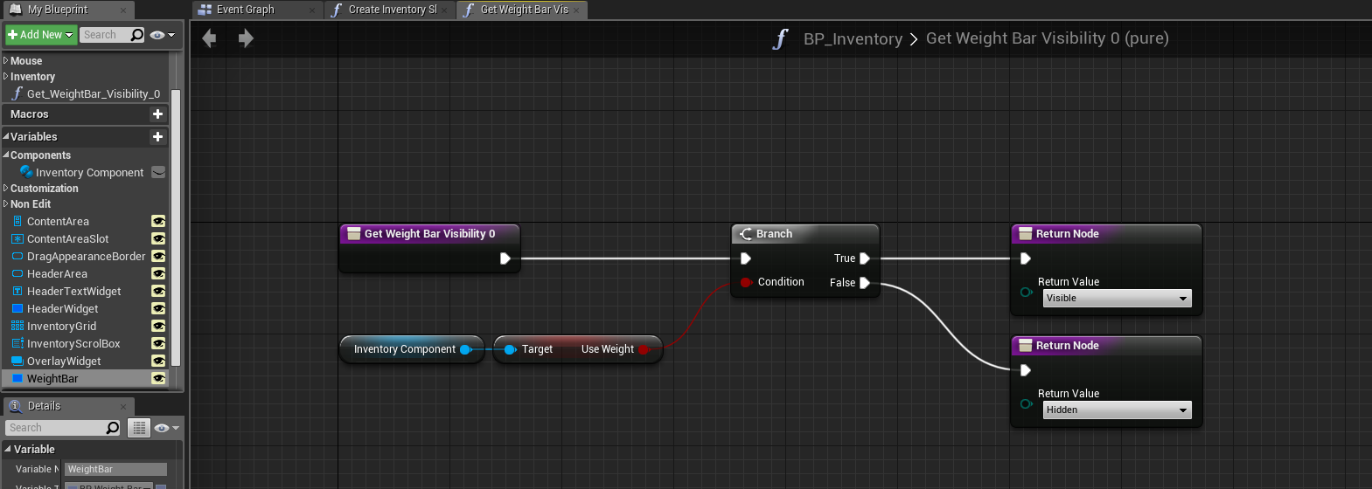Viewport: 1372px width, 489px height.
Task: Toggle visibility eye for DragAppearanceBorder variable
Action: 158,257
